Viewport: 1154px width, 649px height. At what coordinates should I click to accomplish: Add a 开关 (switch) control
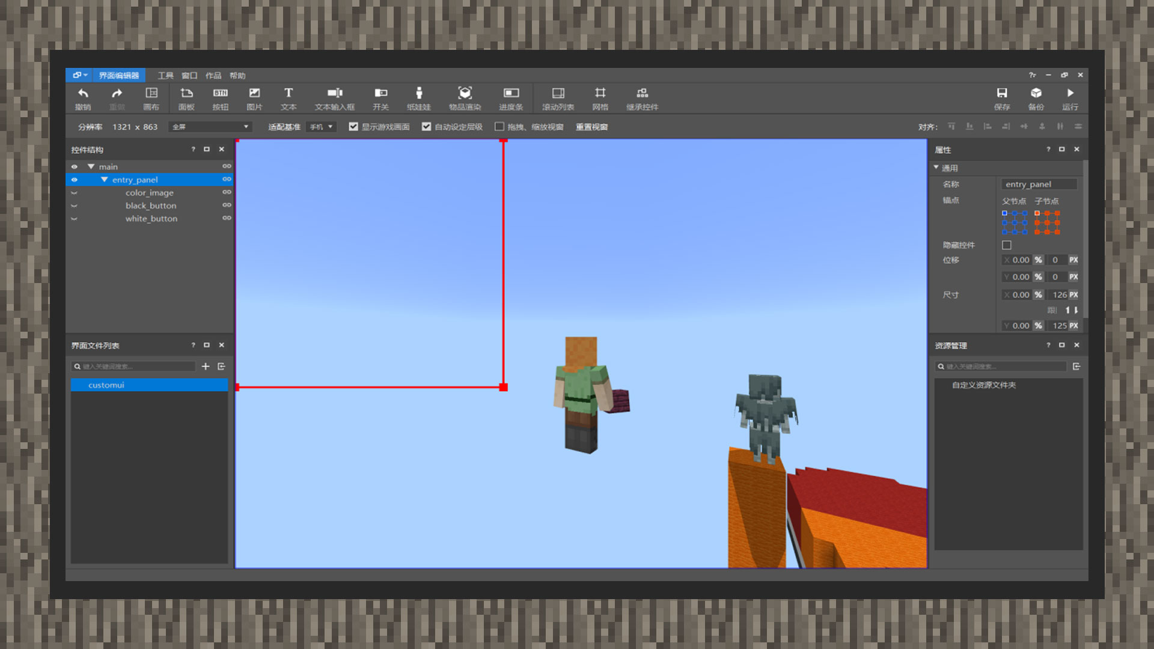tap(380, 99)
